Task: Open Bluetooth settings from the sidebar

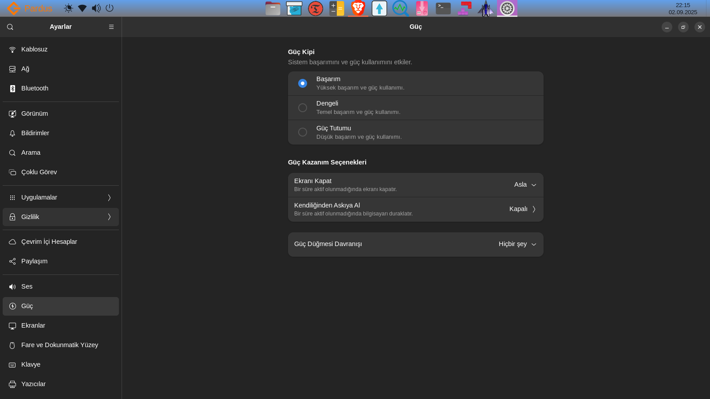Action: pos(35,88)
